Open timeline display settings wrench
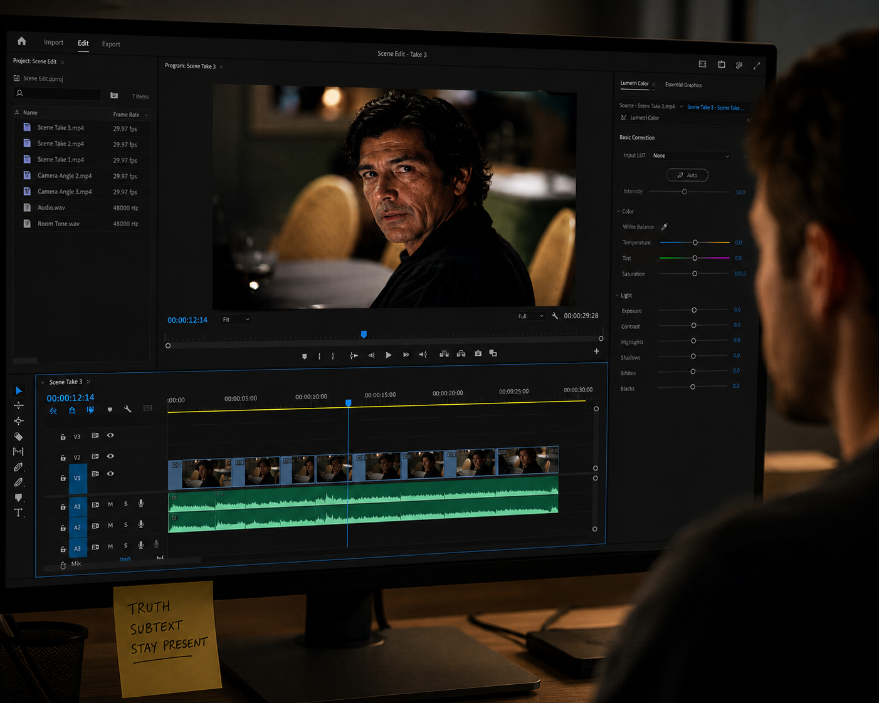The image size is (879, 703). pyautogui.click(x=128, y=409)
